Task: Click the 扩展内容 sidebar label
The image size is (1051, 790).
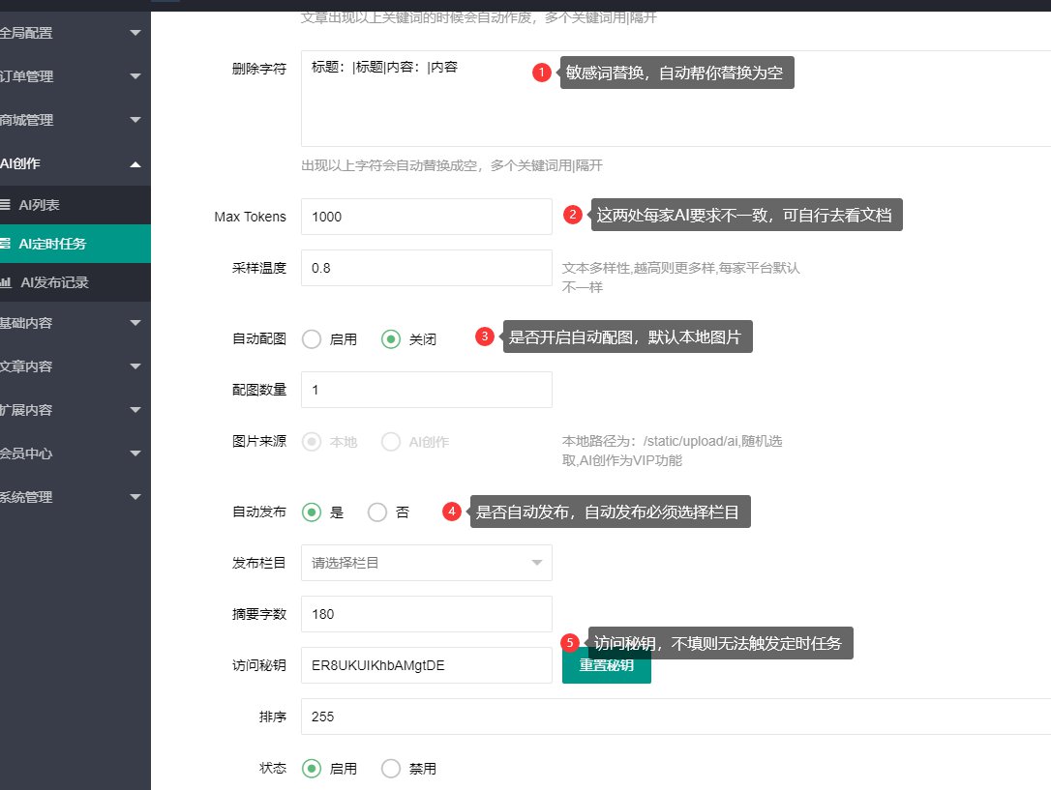Action: coord(26,410)
